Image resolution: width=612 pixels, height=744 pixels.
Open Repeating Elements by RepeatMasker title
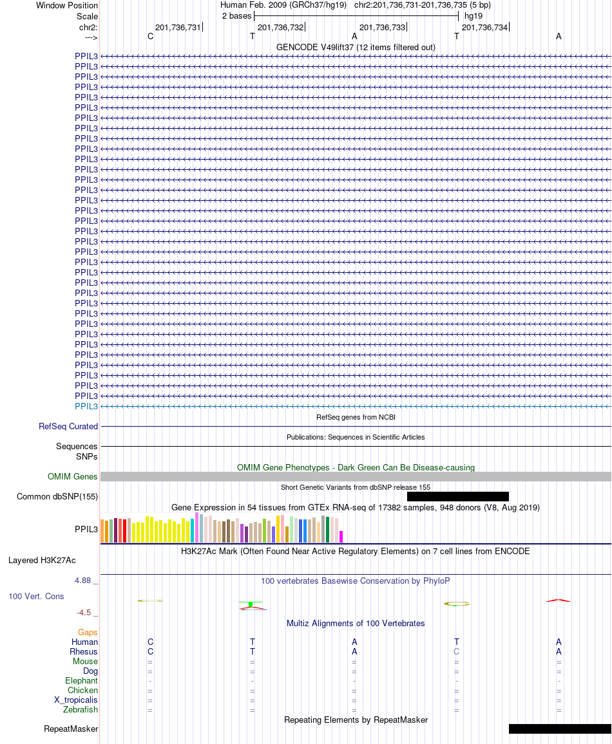tap(356, 720)
